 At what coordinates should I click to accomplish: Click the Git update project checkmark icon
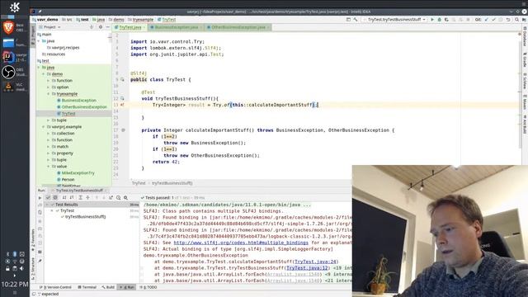point(487,20)
